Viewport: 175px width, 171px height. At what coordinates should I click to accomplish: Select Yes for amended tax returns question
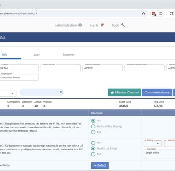tap(93, 121)
